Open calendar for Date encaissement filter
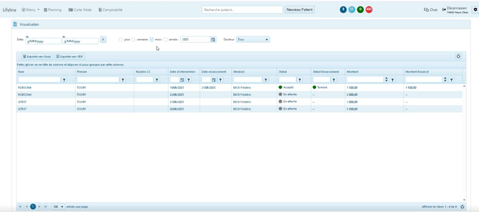 pos(214,79)
